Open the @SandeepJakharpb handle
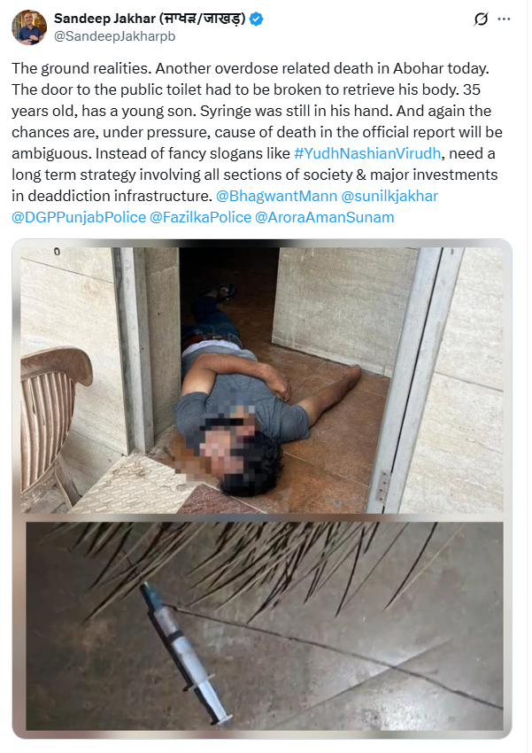Screen dimensions: 532x753 [115, 36]
